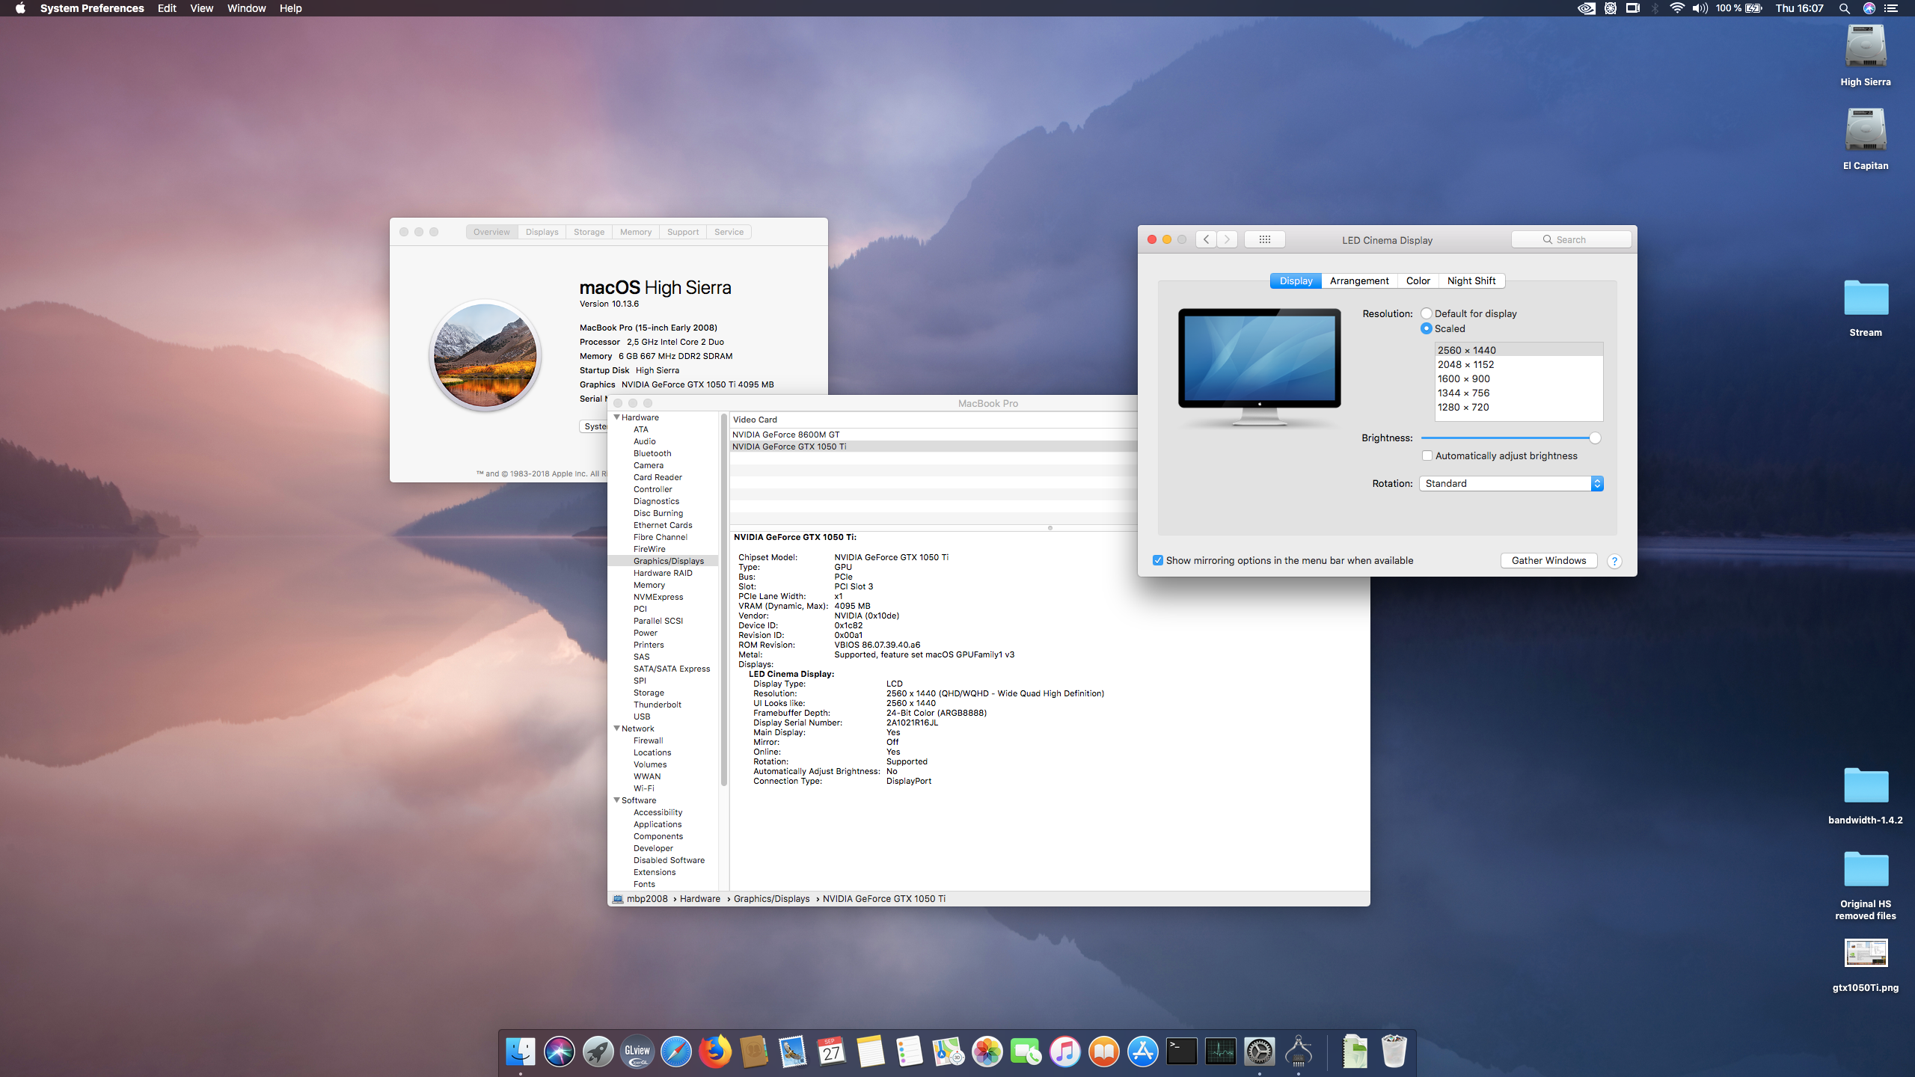Image resolution: width=1915 pixels, height=1077 pixels.
Task: Select Extensions in the Software sidebar section
Action: click(655, 872)
